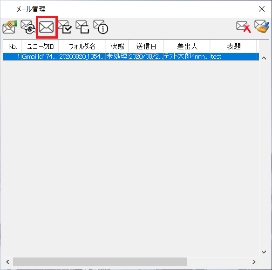This screenshot has width=272, height=270.
Task: Click the 表題 column header
Action: (233, 47)
